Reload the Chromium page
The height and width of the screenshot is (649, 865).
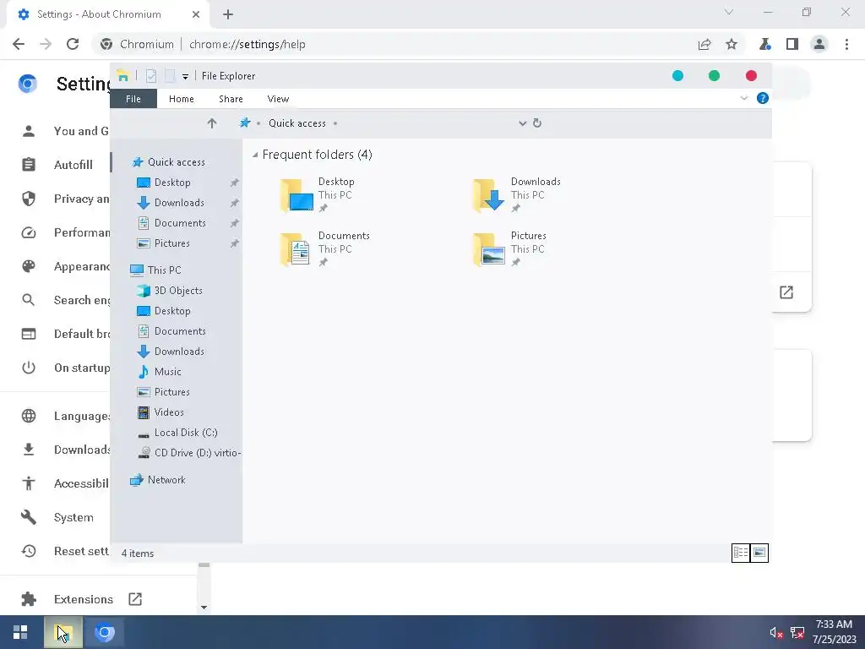(73, 44)
